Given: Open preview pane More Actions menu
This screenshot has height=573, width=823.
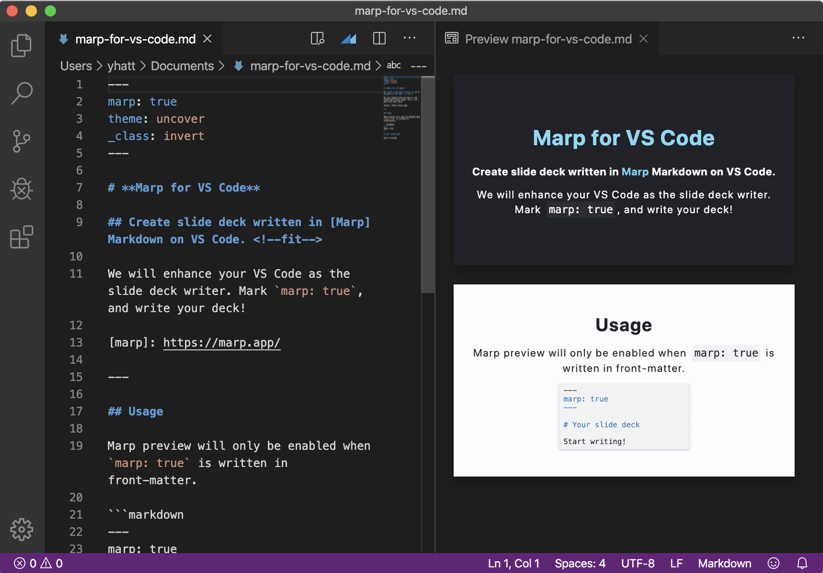Looking at the screenshot, I should click(x=798, y=38).
